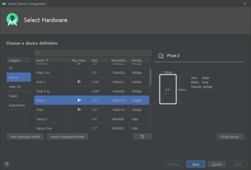Click the 1440x29... resolution cell
The width and height of the screenshot is (251, 170).
click(119, 73)
